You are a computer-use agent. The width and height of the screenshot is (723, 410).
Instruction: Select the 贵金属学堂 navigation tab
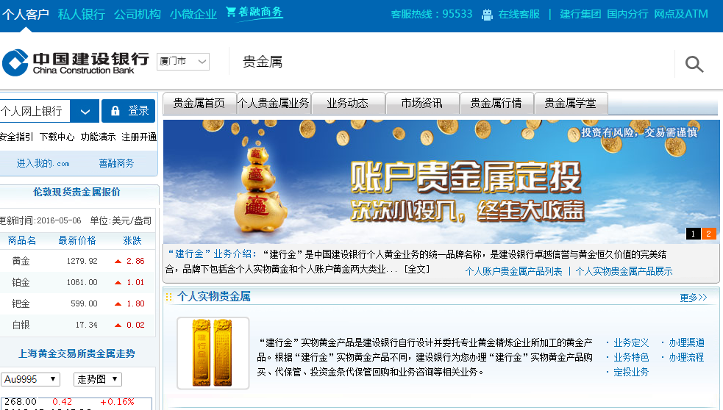[571, 103]
